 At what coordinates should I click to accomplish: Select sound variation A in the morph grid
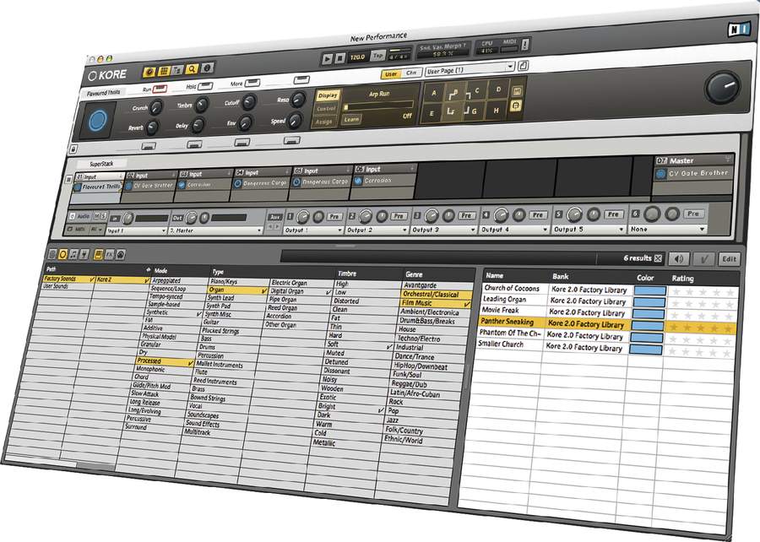pyautogui.click(x=434, y=94)
